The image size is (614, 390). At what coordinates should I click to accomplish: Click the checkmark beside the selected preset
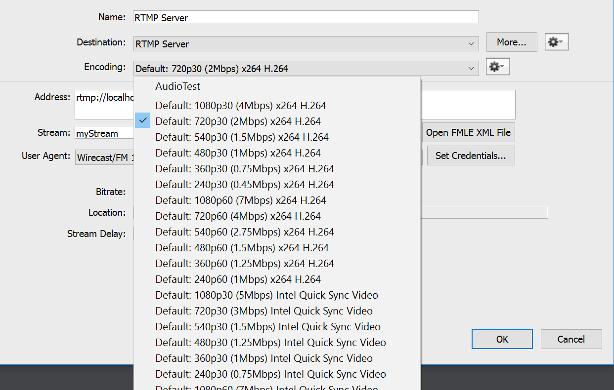click(142, 120)
